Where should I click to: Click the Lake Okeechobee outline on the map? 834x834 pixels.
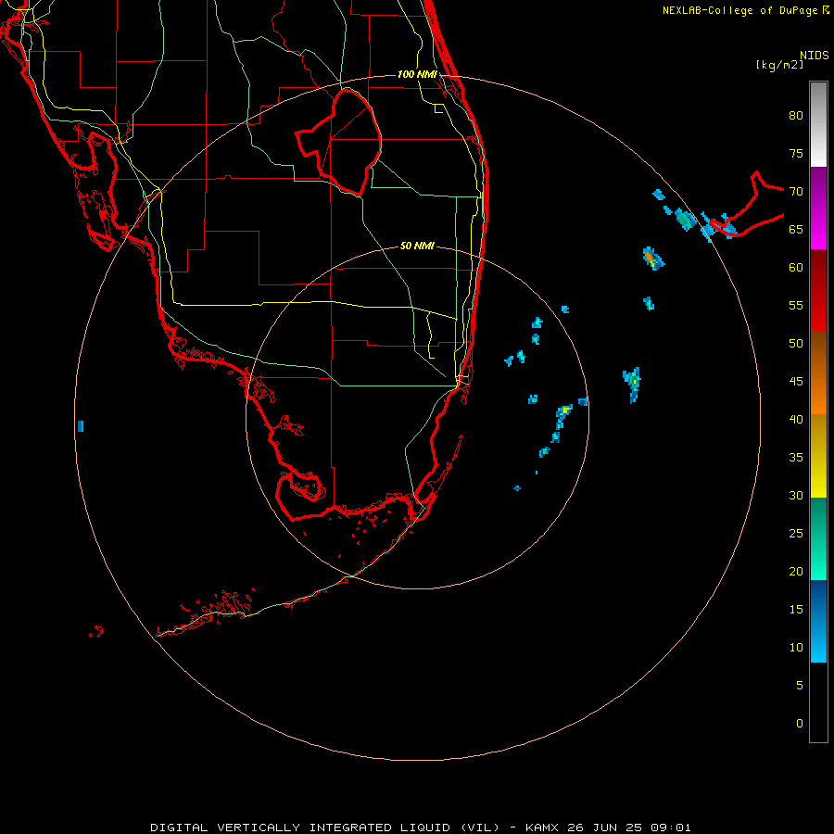(339, 142)
